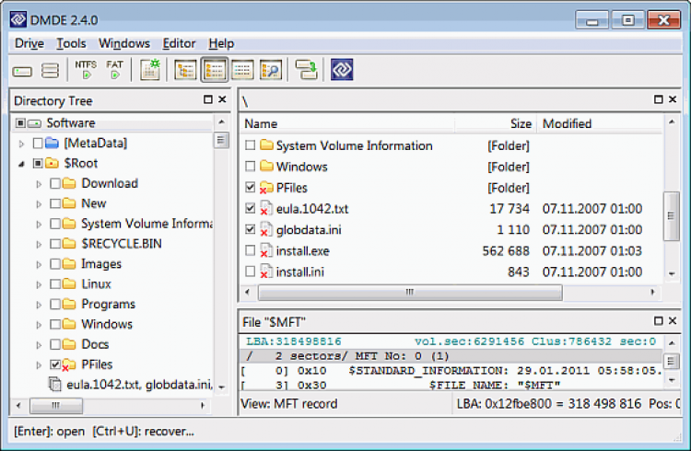This screenshot has width=691, height=451.
Task: Click the file list horizontal scrollbar thumb
Action: 410,292
